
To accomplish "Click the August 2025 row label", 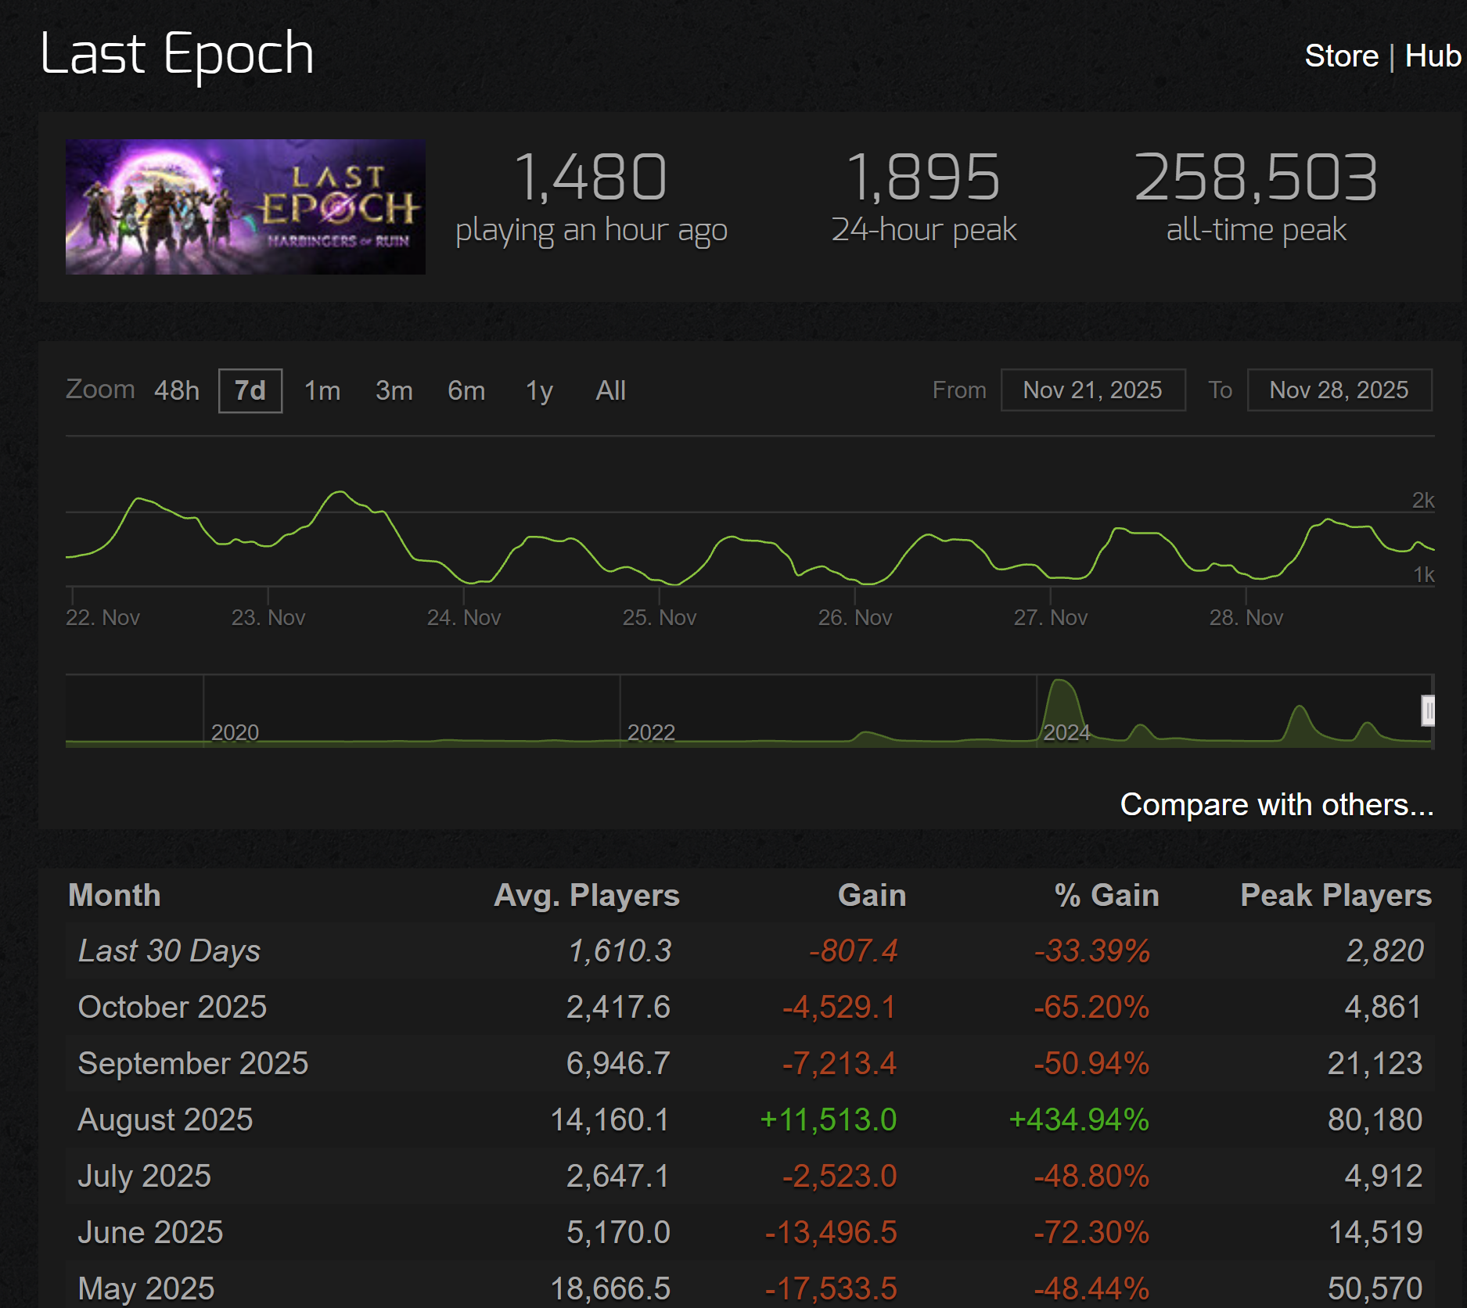I will coord(165,1119).
